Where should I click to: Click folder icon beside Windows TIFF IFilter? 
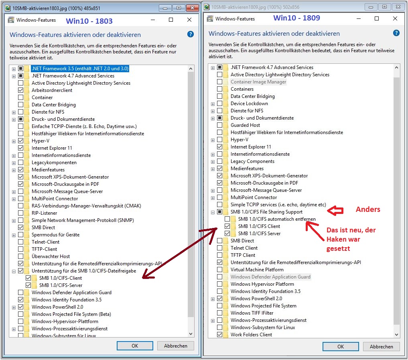pos(226,313)
